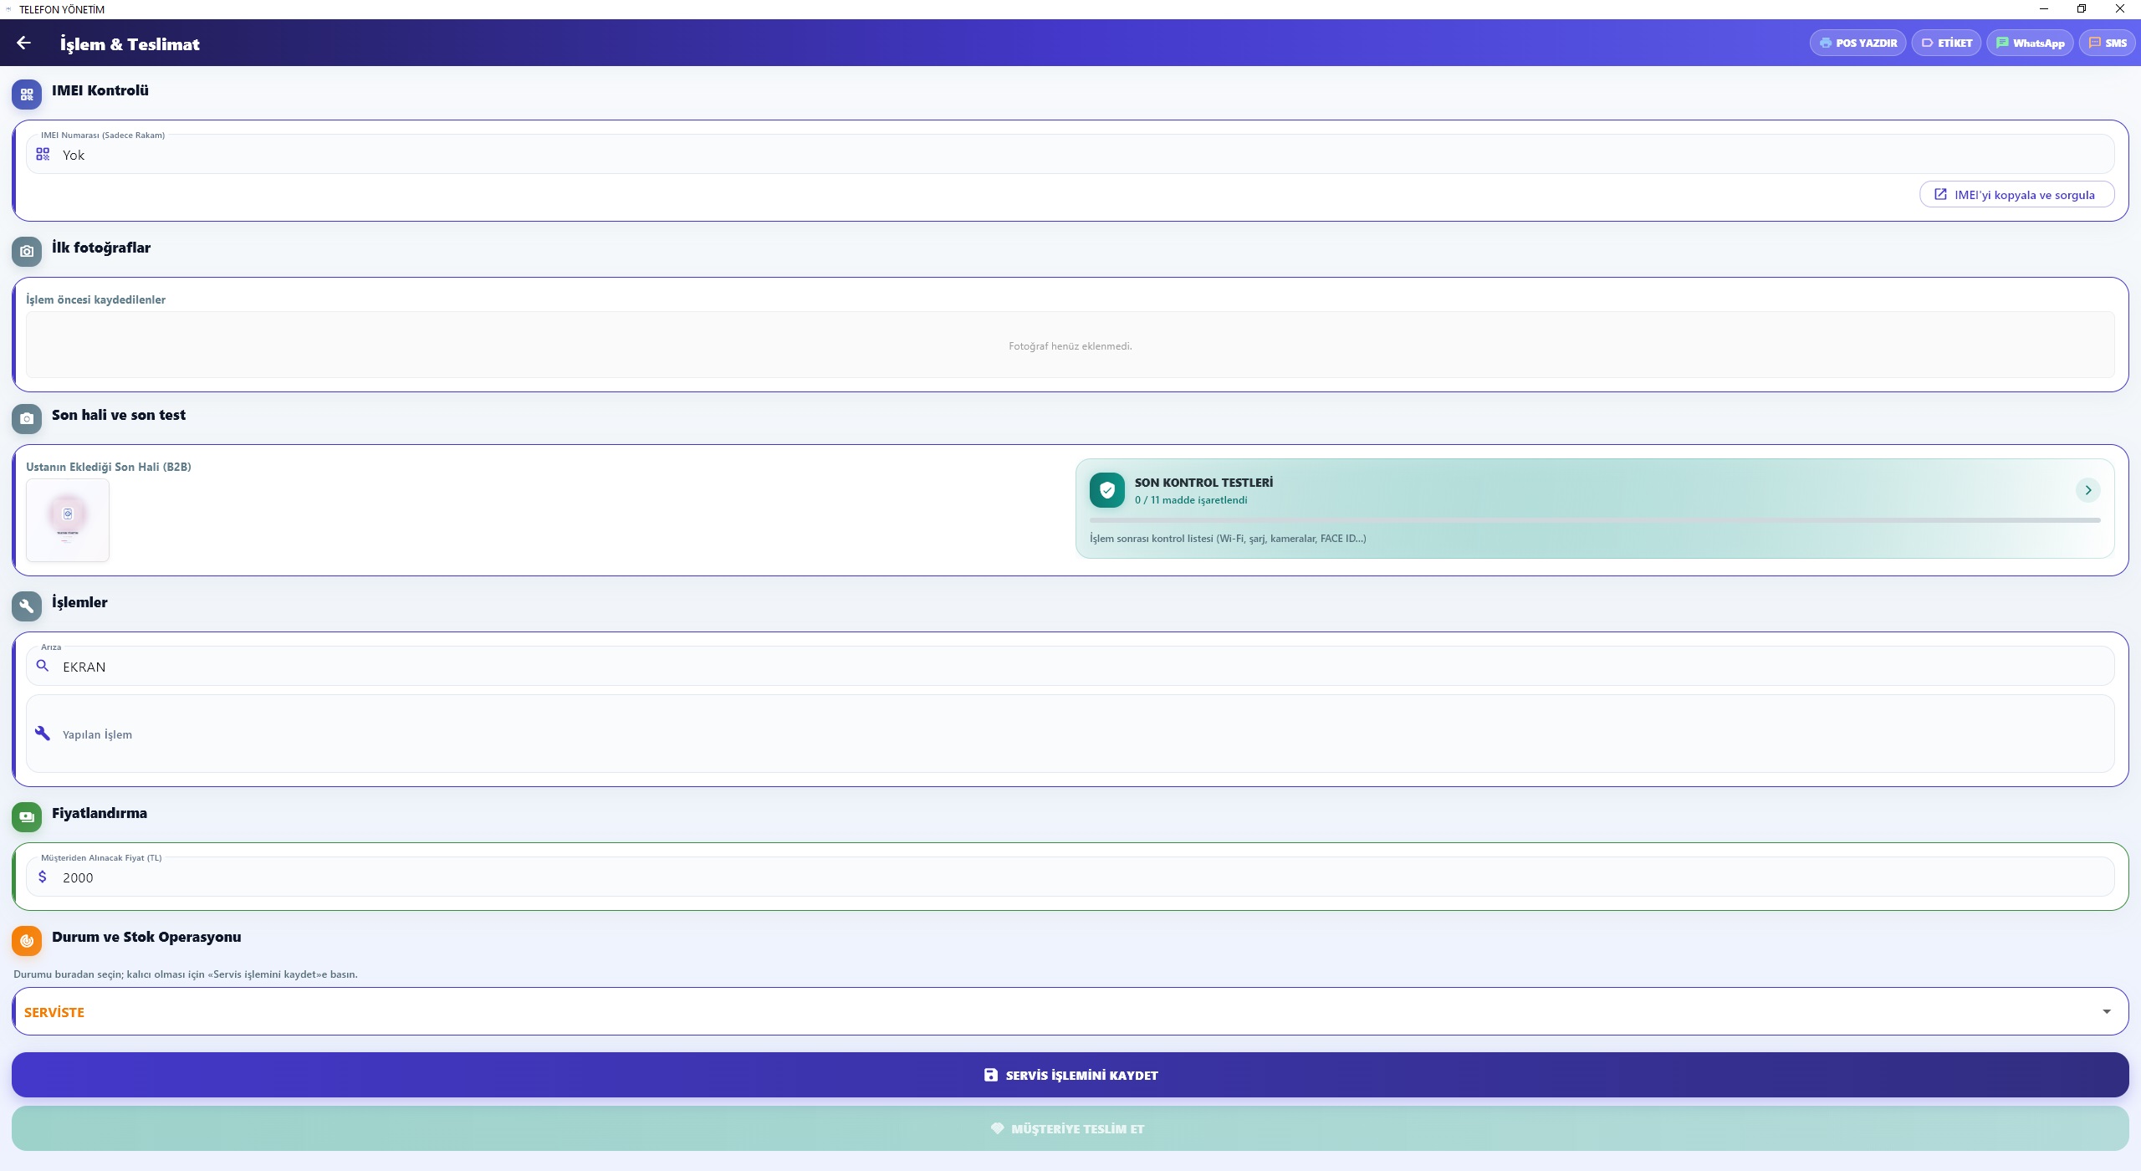The image size is (2141, 1171).
Task: Click the SON KONTROL TESTLERİ shield icon
Action: pos(1106,490)
